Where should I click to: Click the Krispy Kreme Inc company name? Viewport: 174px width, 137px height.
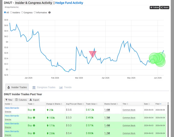[x=12, y=7]
